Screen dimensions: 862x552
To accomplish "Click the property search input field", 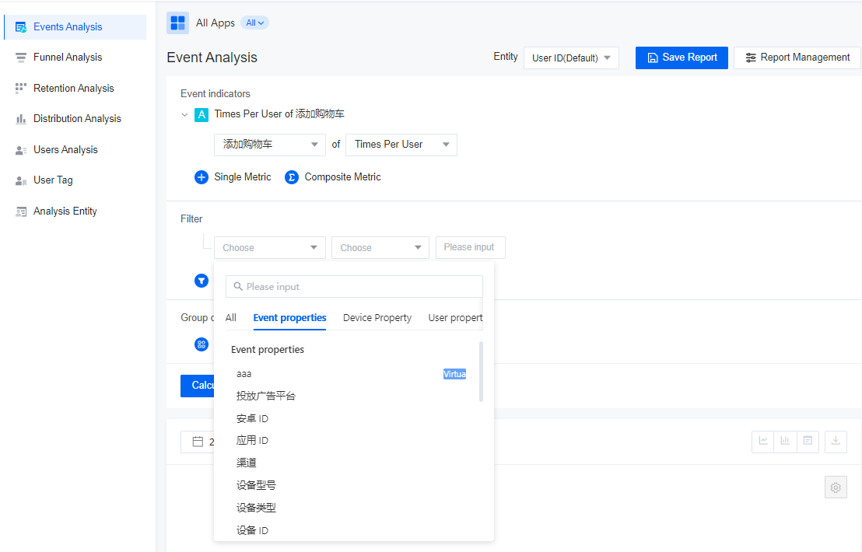I will coord(354,286).
